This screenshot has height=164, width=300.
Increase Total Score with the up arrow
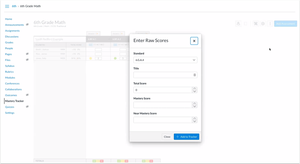pyautogui.click(x=195, y=89)
